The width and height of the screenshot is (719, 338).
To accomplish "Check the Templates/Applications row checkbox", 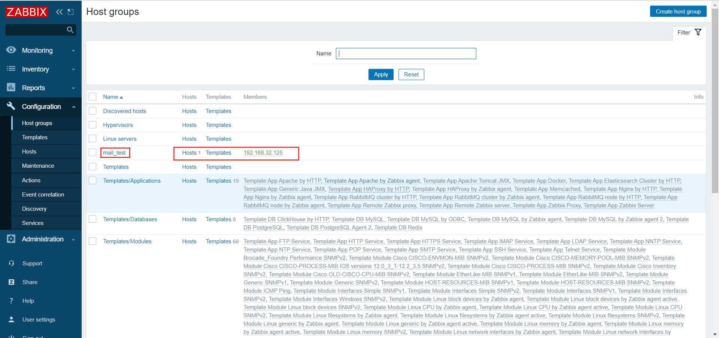I will (x=92, y=180).
